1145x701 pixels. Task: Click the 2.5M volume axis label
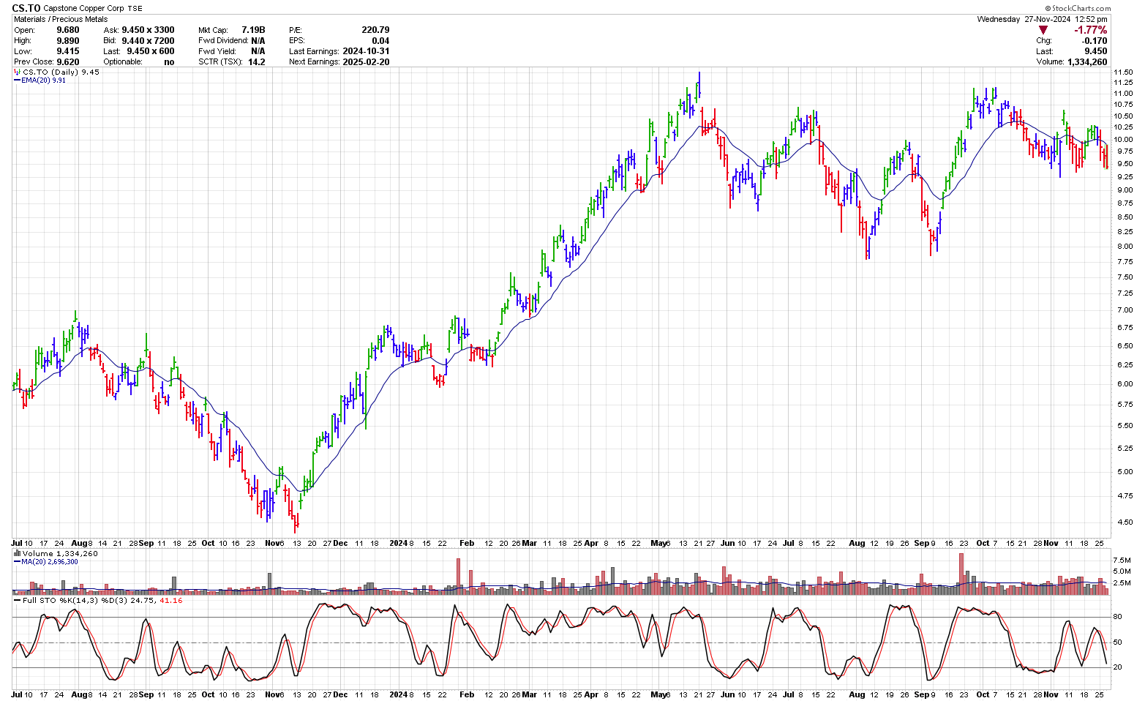tap(1122, 582)
